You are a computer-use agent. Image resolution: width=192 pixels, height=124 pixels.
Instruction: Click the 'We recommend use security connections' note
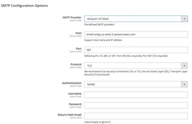pos(136,73)
